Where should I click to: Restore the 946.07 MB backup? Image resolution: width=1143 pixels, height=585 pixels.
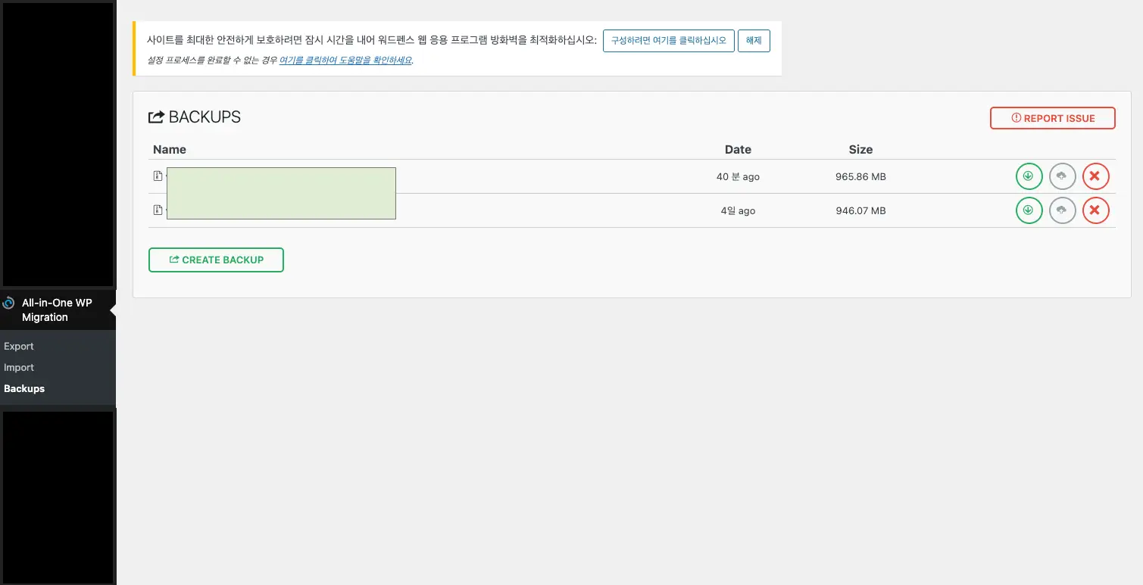(1062, 210)
